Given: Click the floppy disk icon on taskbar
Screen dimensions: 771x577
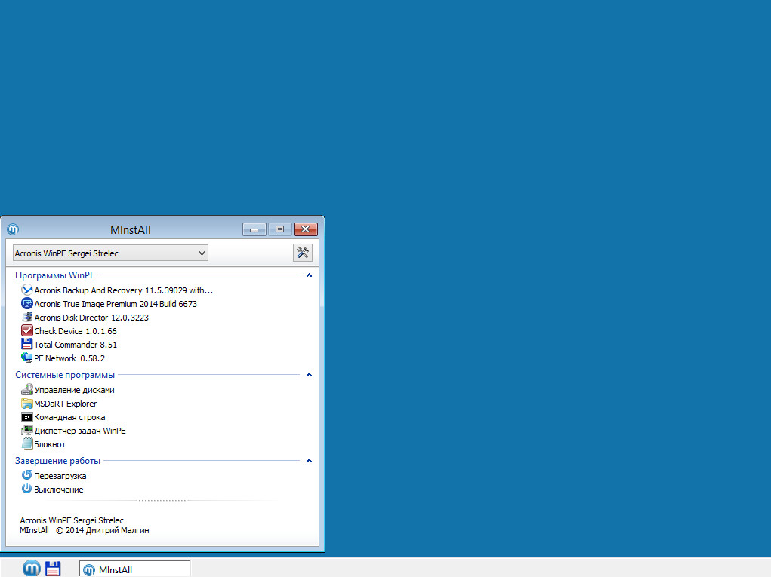Looking at the screenshot, I should point(53,569).
